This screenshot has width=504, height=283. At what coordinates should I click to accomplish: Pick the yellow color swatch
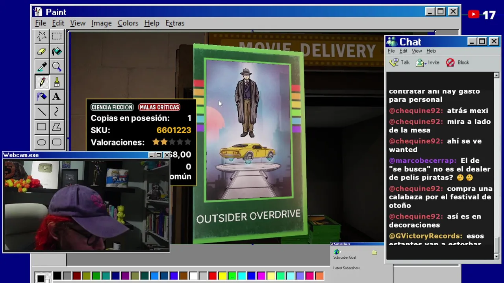tap(222, 276)
